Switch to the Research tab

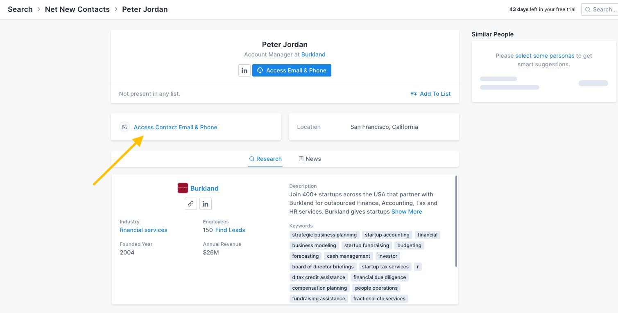[265, 159]
